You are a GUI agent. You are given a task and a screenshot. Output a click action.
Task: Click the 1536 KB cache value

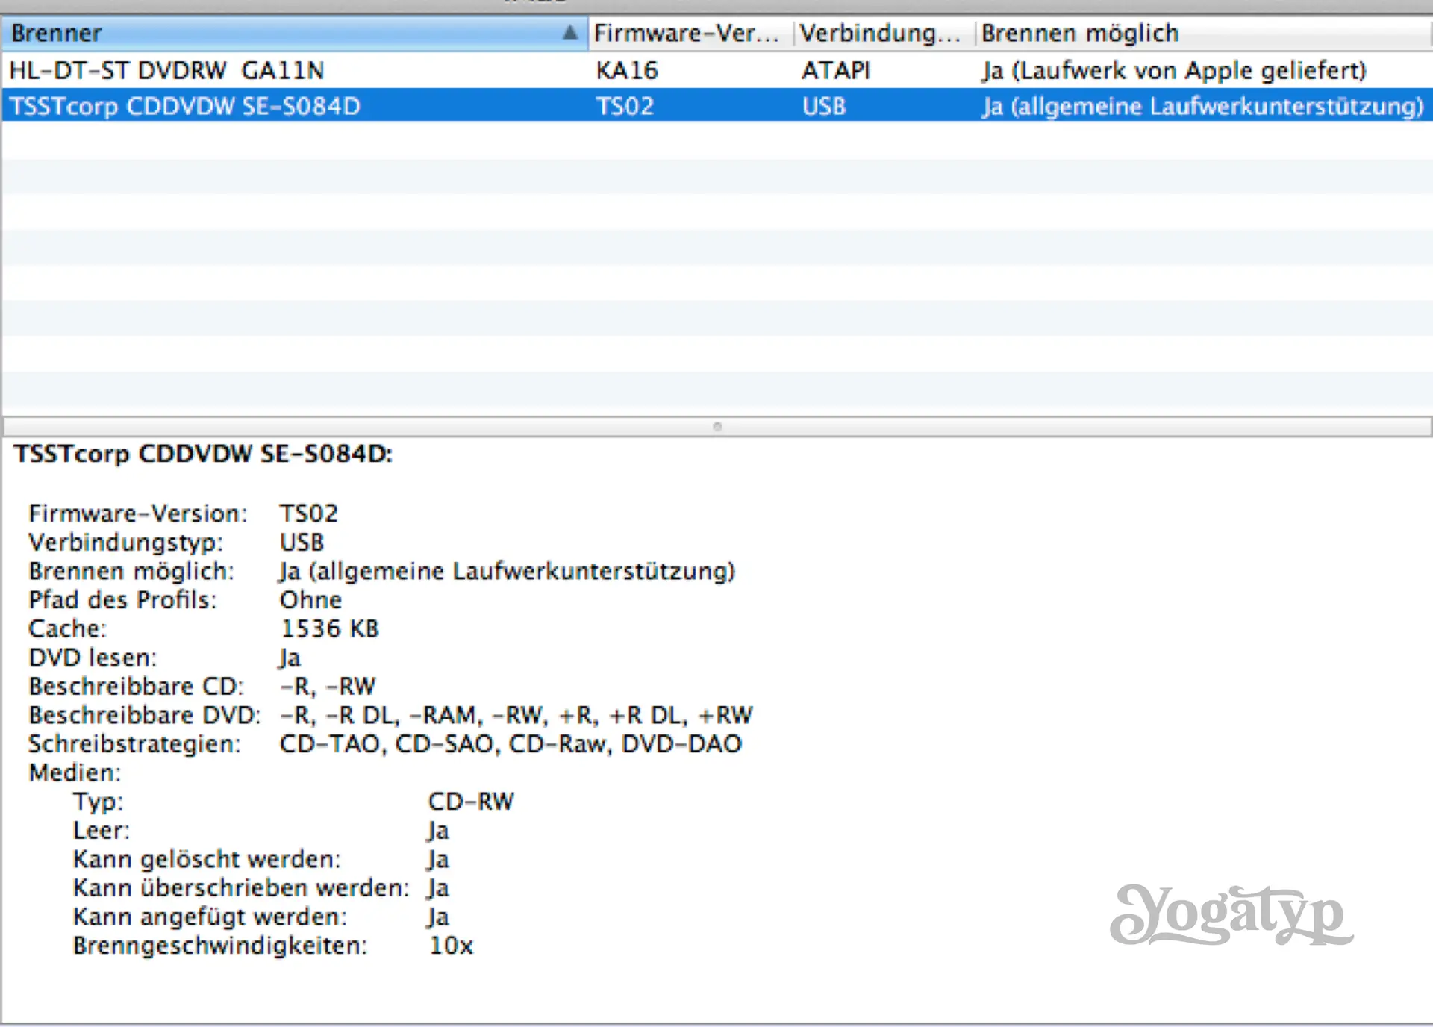pyautogui.click(x=329, y=628)
